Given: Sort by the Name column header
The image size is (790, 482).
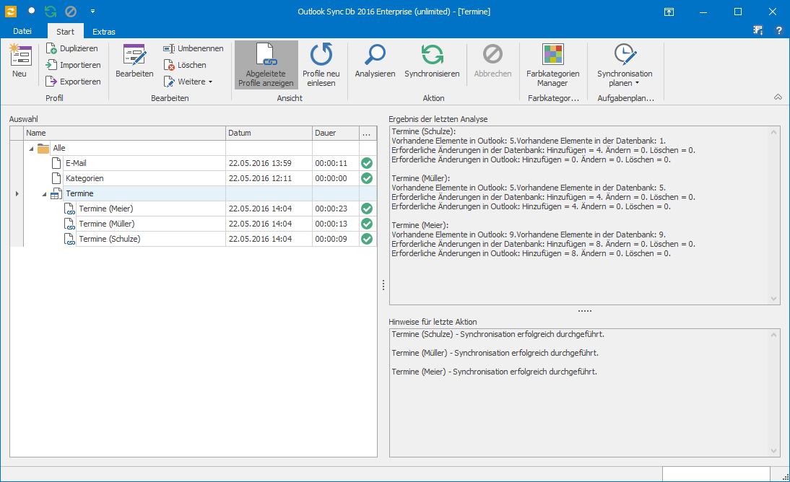Looking at the screenshot, I should click(124, 133).
